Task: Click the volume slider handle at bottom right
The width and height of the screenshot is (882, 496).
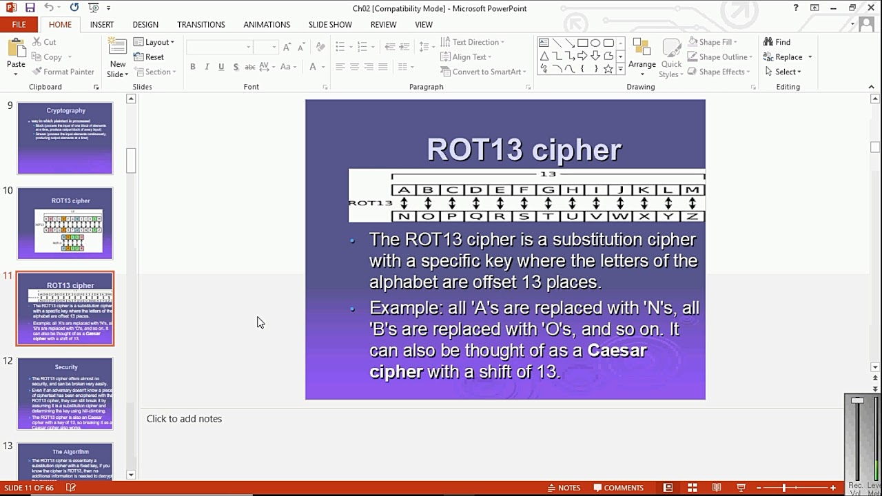Action: [x=857, y=400]
